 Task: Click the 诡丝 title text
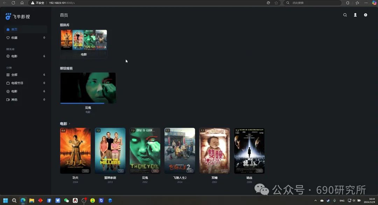(x=249, y=178)
